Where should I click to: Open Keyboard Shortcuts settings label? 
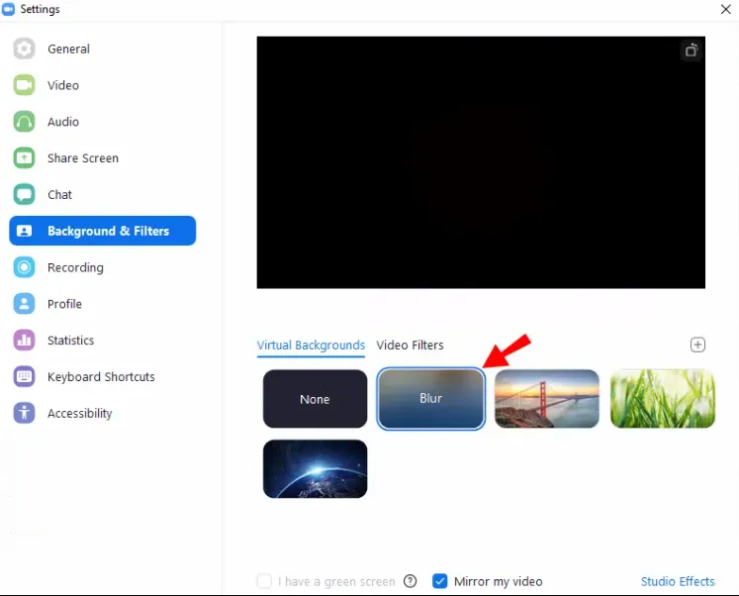coord(101,376)
